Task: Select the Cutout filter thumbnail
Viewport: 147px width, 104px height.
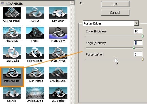Action: 35,13
